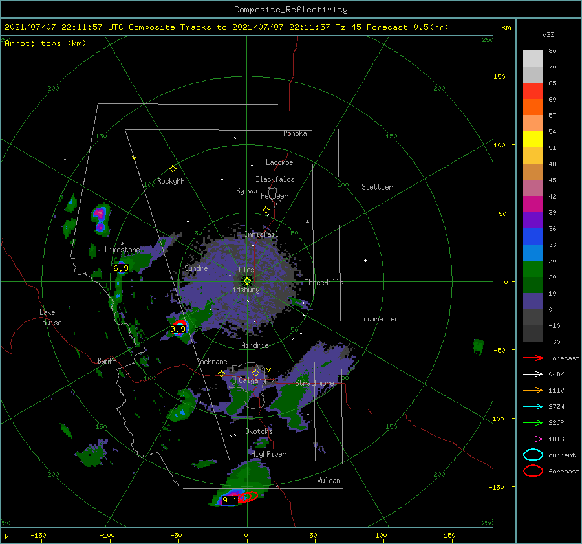Screen dimensions: 582x544
Task: Click the white 04DK track arrow
Action: tap(533, 374)
